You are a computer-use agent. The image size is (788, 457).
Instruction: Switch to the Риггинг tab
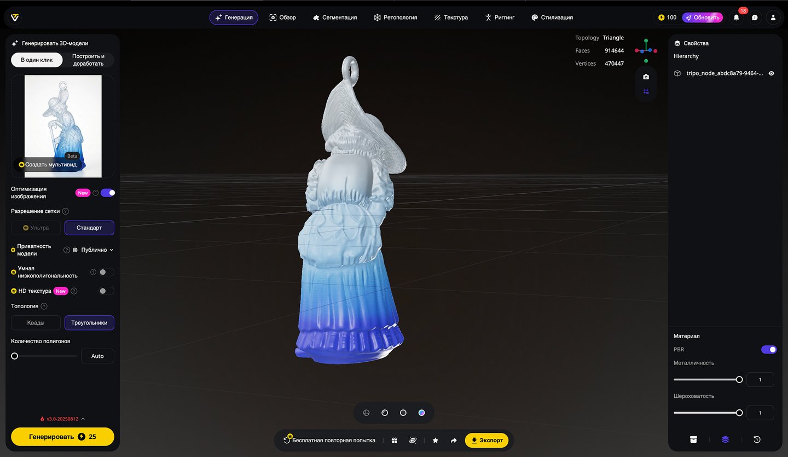point(500,18)
